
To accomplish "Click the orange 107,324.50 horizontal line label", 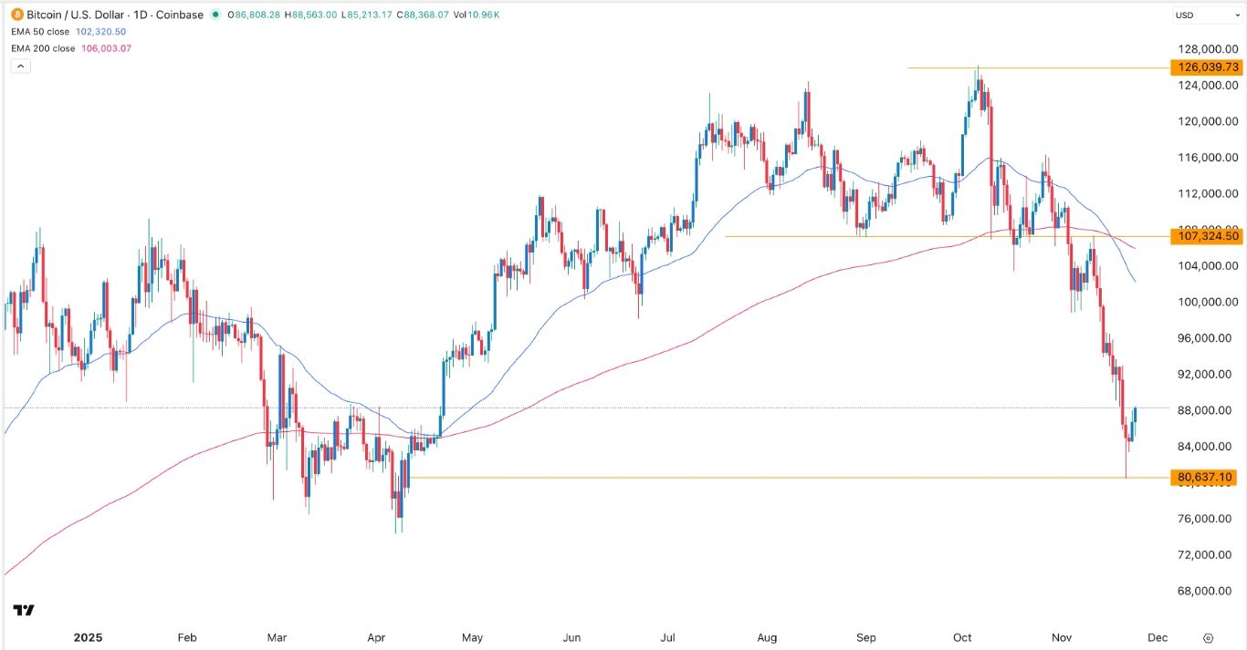I will [1205, 236].
